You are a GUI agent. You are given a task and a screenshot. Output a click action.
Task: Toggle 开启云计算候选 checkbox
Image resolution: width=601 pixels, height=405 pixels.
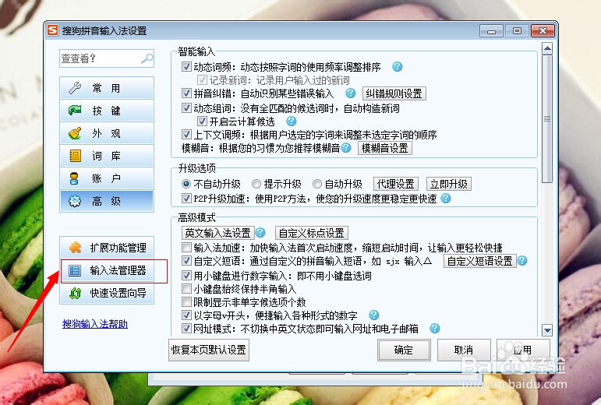tap(202, 121)
